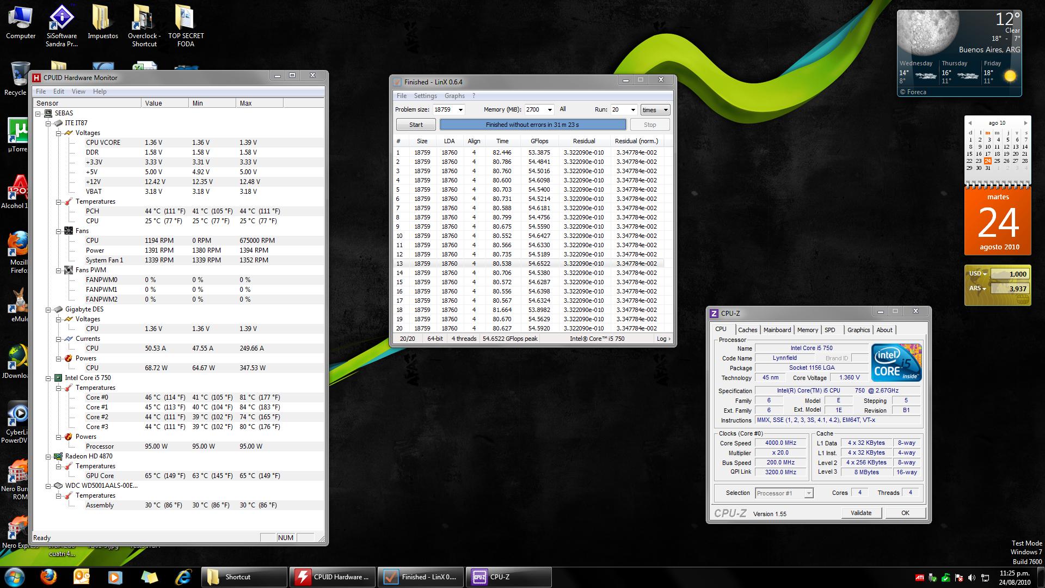Open the Graphs menu in LinX
Screen dimensions: 1045x588
pyautogui.click(x=454, y=96)
